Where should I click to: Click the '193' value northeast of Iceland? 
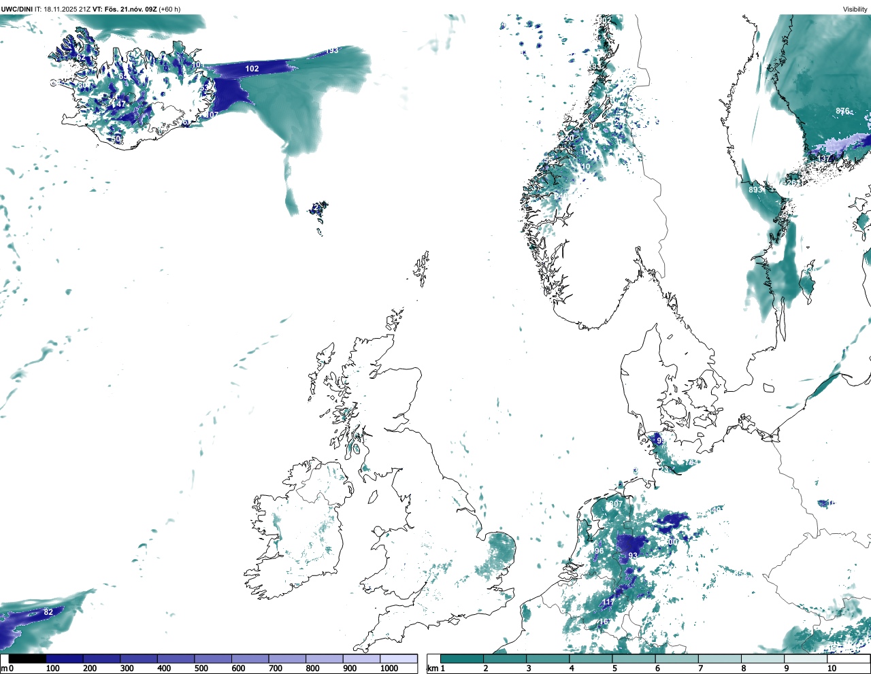point(331,51)
